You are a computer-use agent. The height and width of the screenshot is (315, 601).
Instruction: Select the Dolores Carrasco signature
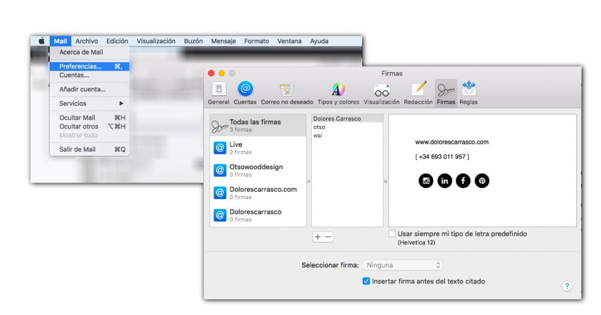pyautogui.click(x=347, y=118)
